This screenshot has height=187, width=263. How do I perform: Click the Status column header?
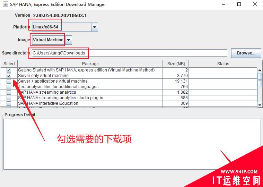[223, 64]
